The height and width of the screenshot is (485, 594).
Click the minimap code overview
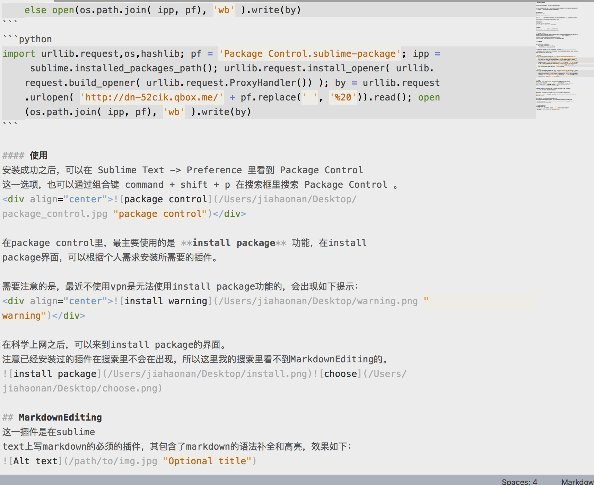(564, 57)
